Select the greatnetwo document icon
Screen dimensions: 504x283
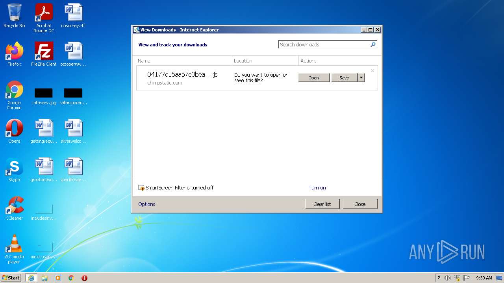click(44, 170)
